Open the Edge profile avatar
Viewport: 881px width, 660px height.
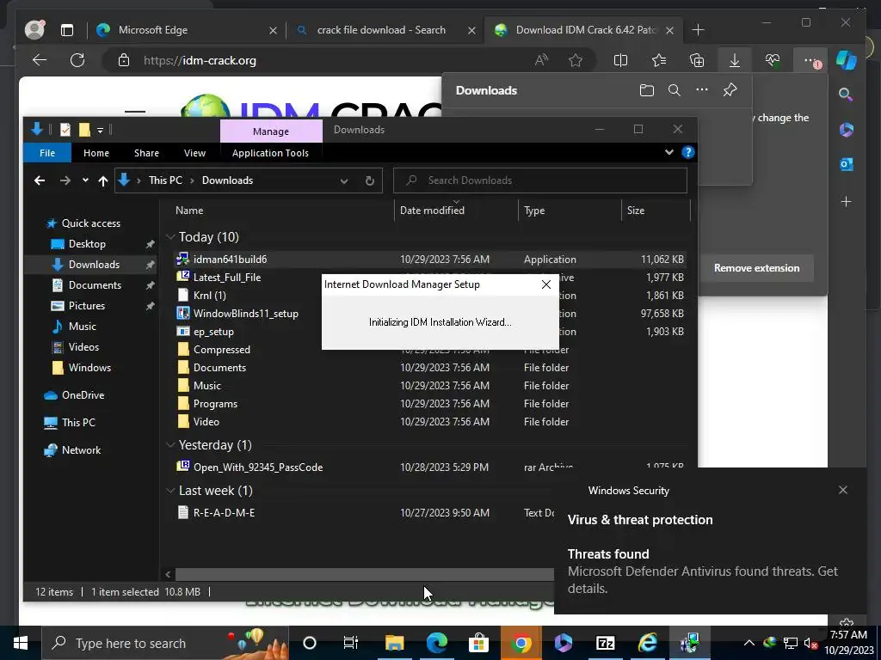(x=34, y=29)
